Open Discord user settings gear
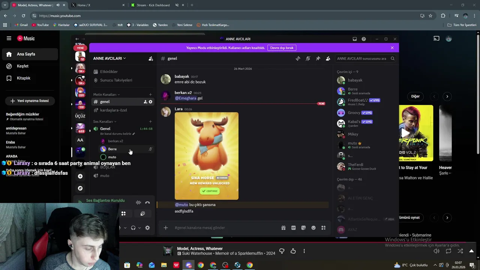Viewport: 480px width, 270px height. coord(147,228)
